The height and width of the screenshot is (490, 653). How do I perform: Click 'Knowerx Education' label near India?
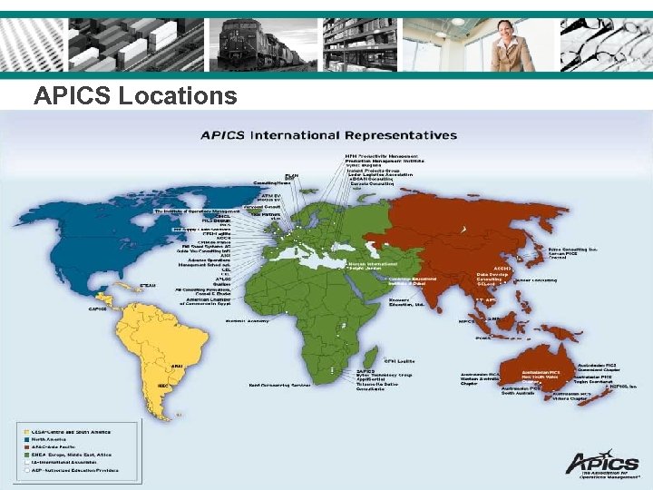pyautogui.click(x=407, y=302)
